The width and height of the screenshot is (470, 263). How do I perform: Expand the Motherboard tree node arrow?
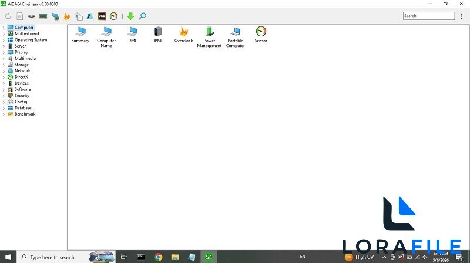point(4,34)
